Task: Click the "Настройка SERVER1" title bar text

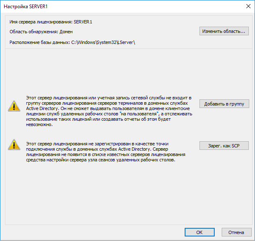Action: (x=25, y=7)
